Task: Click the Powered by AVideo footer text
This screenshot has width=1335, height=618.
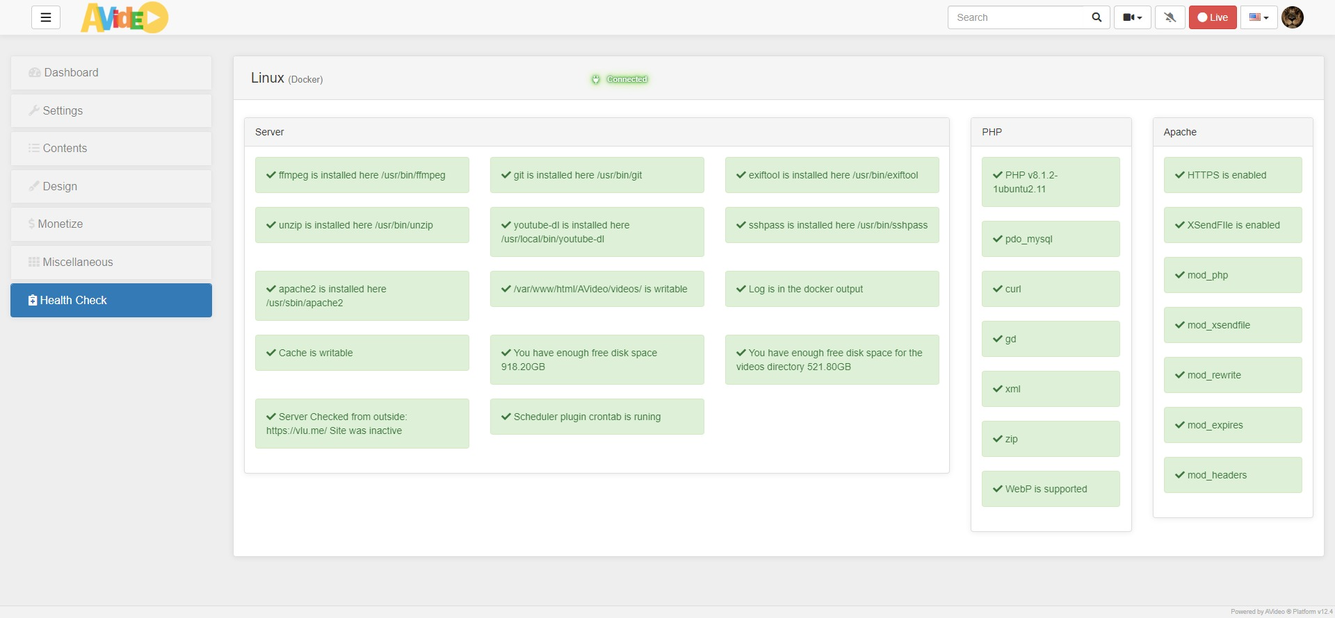Action: 1281,612
